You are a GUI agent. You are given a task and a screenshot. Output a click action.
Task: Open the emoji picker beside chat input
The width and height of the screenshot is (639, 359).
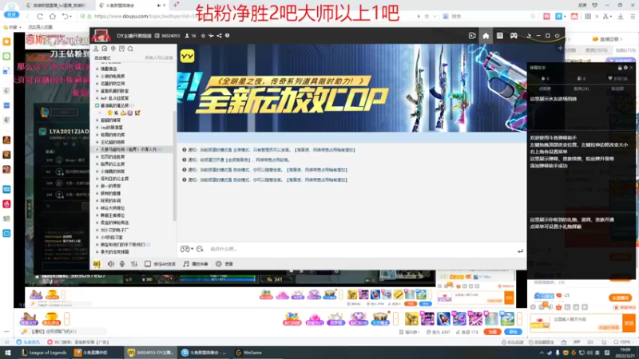point(200,249)
